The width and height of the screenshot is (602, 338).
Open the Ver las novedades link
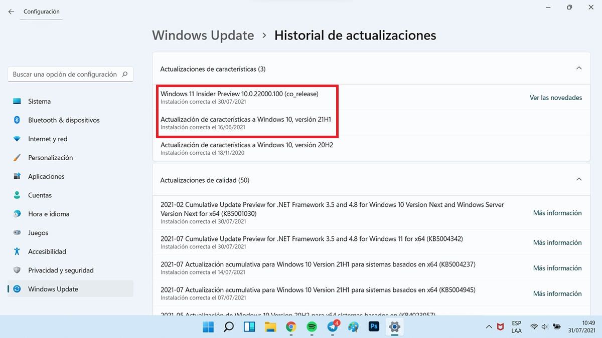point(556,98)
